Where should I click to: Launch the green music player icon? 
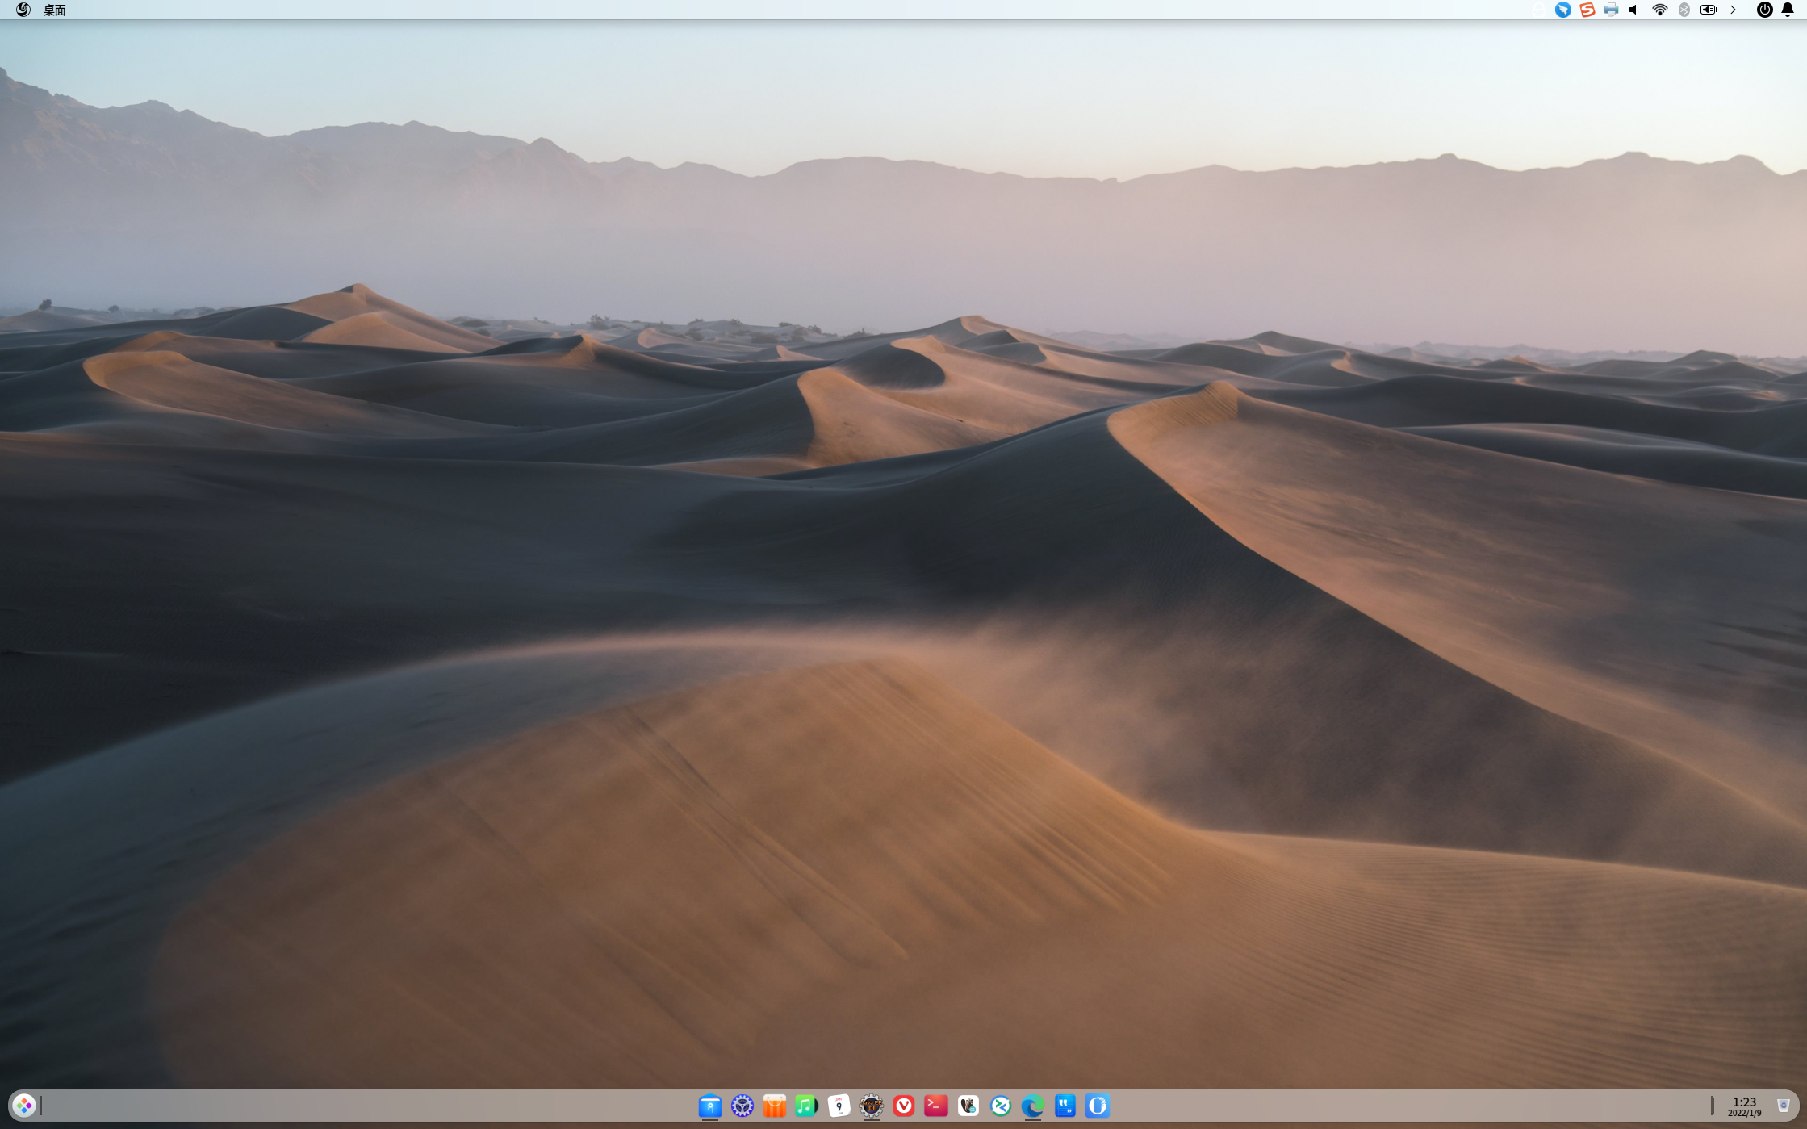(x=806, y=1106)
